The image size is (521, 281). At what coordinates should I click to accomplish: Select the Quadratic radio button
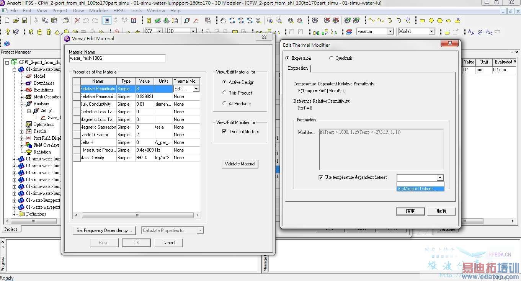332,58
